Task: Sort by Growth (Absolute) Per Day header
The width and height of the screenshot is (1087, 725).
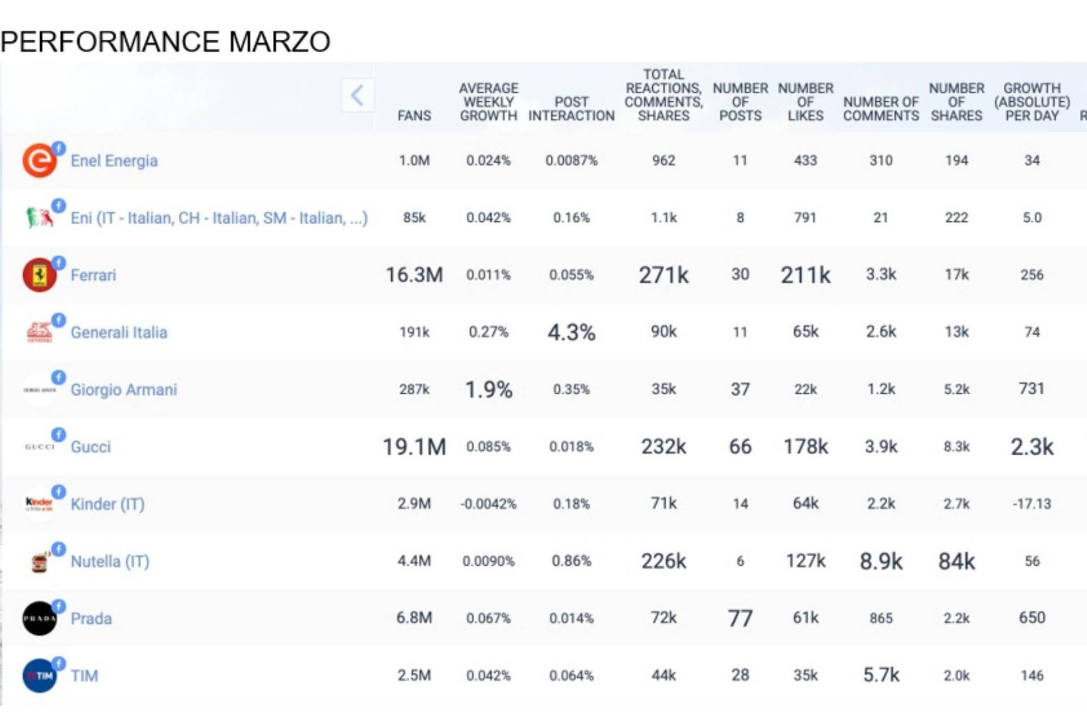Action: (x=1032, y=102)
